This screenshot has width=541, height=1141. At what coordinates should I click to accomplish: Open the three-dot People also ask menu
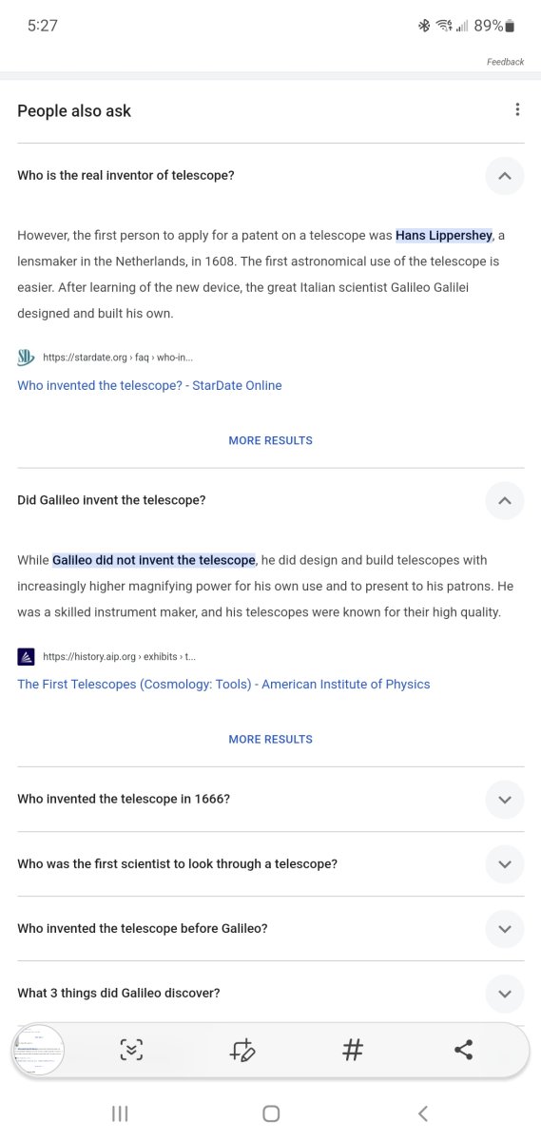517,109
